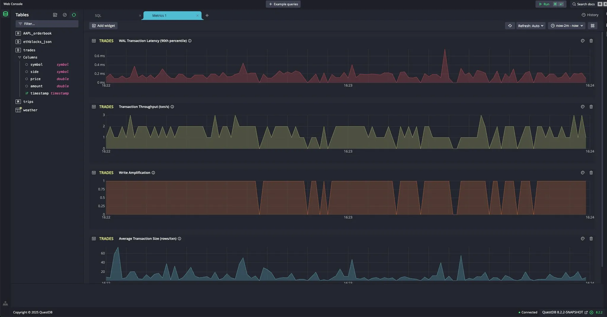Click the Example queries button
Screen dimensions: 607x317
click(283, 4)
